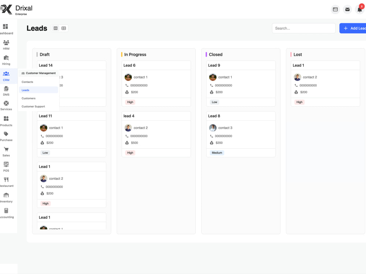Open the mail messages icon
366x274 pixels.
[x=347, y=9]
